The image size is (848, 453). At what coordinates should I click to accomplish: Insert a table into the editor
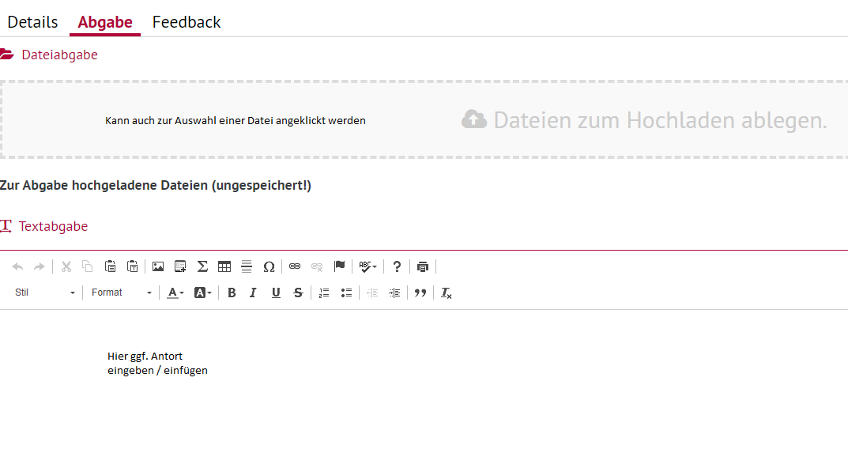[x=224, y=266]
